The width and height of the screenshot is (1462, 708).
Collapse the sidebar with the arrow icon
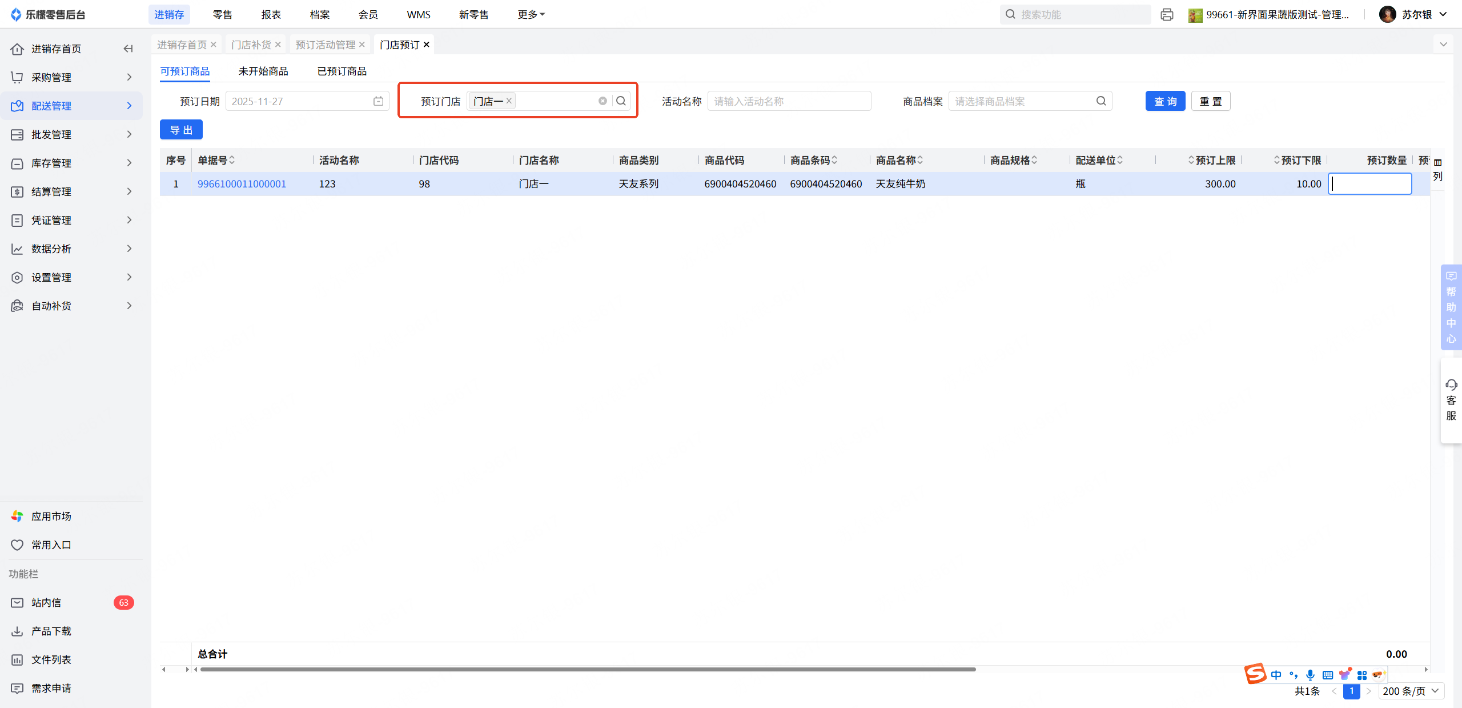(x=128, y=49)
